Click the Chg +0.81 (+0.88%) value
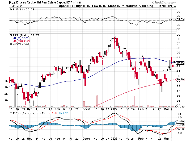186x141 pixels. [160, 6]
